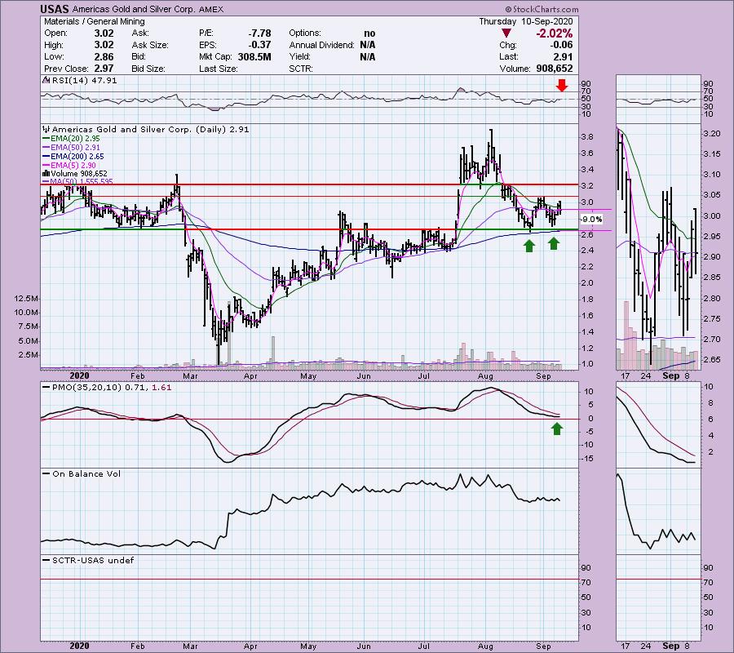Click the EMA(5) 2.90 legend entry
734x653 pixels.
73,166
